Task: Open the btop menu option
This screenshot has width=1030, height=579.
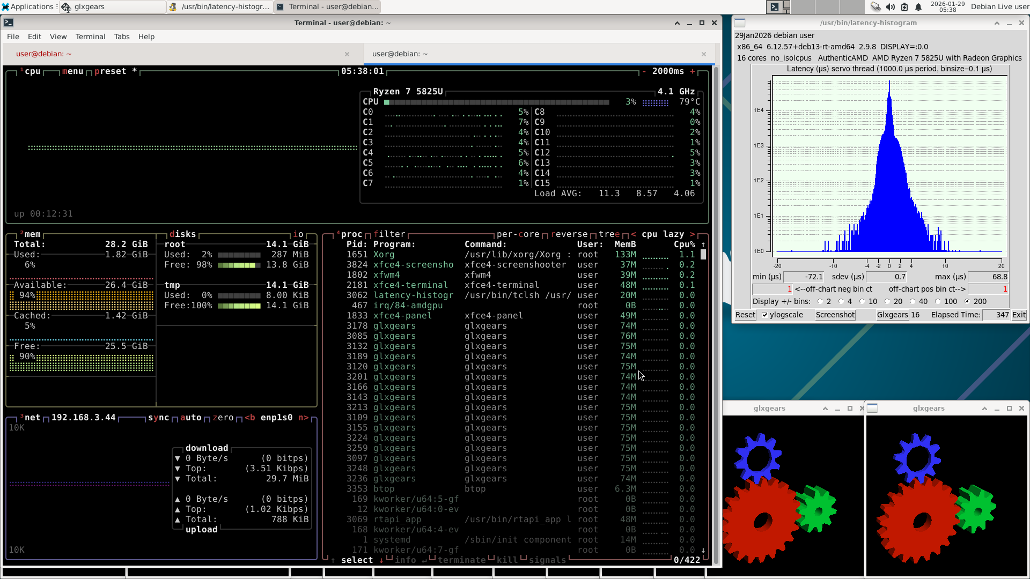Action: (x=72, y=71)
